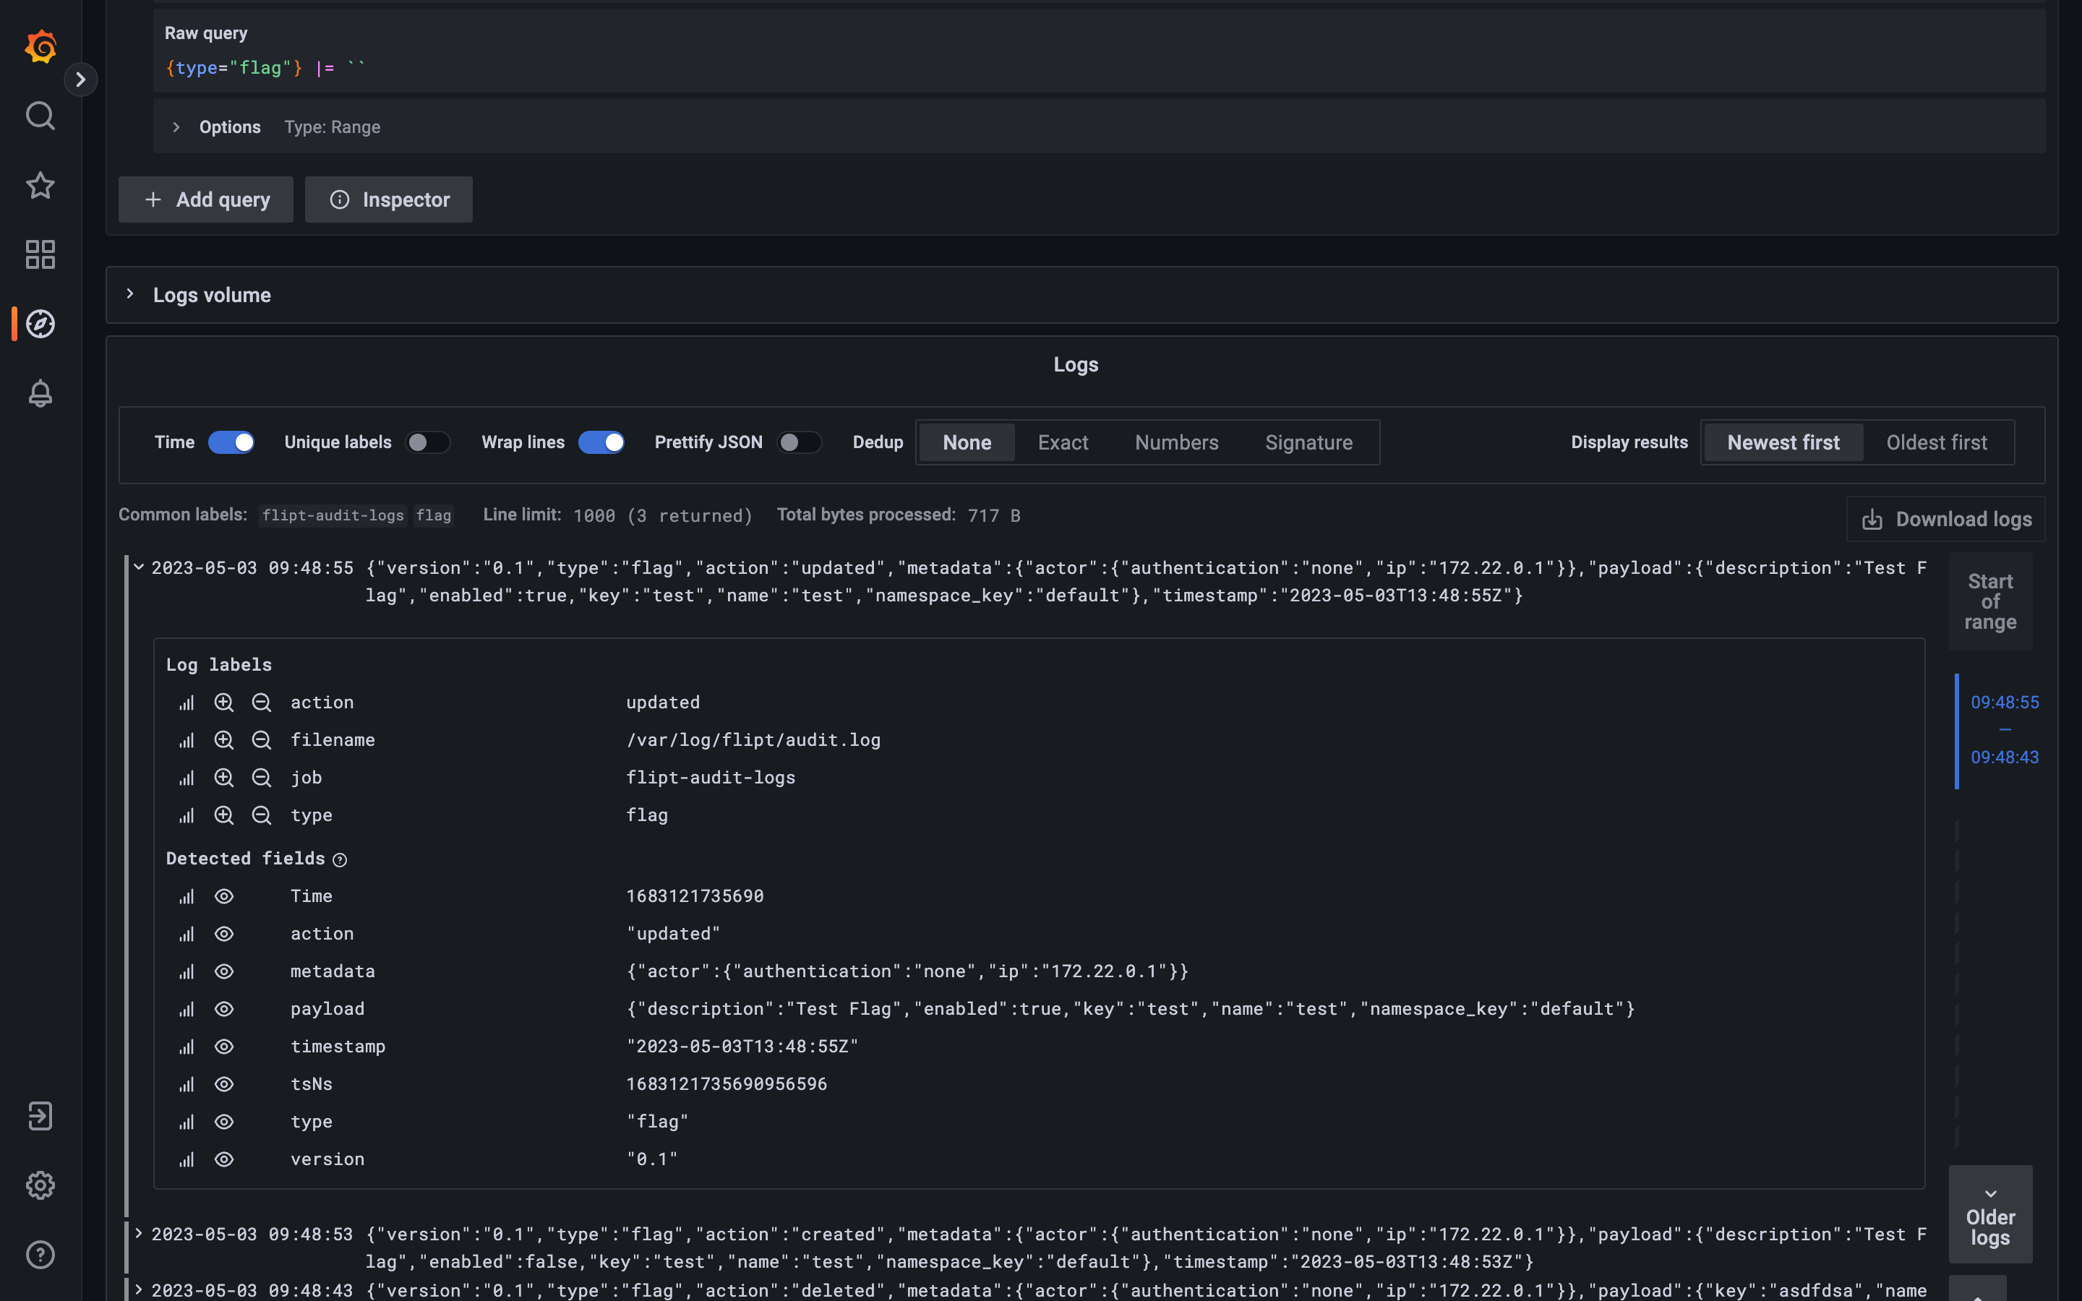Image resolution: width=2082 pixels, height=1301 pixels.
Task: Load Older logs
Action: (1990, 1214)
